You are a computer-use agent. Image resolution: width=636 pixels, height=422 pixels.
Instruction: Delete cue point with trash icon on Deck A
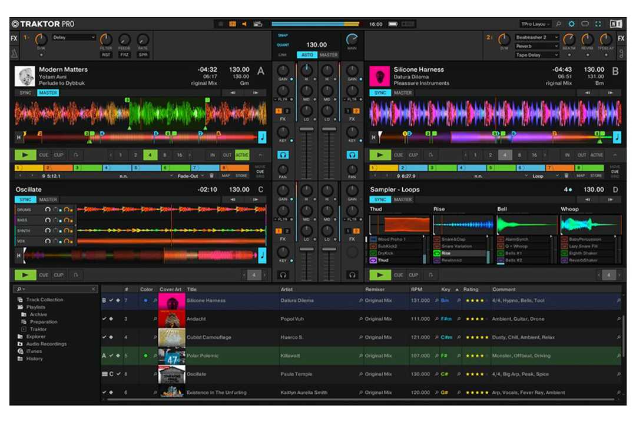[211, 175]
